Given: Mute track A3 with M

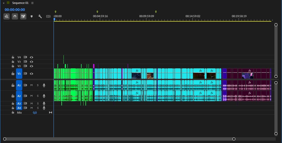Looking at the screenshot, I should click(x=31, y=103).
